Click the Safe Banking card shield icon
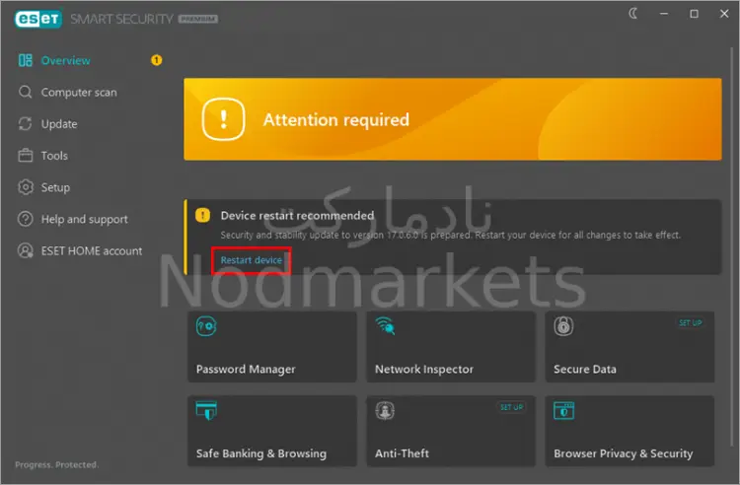 (x=206, y=410)
